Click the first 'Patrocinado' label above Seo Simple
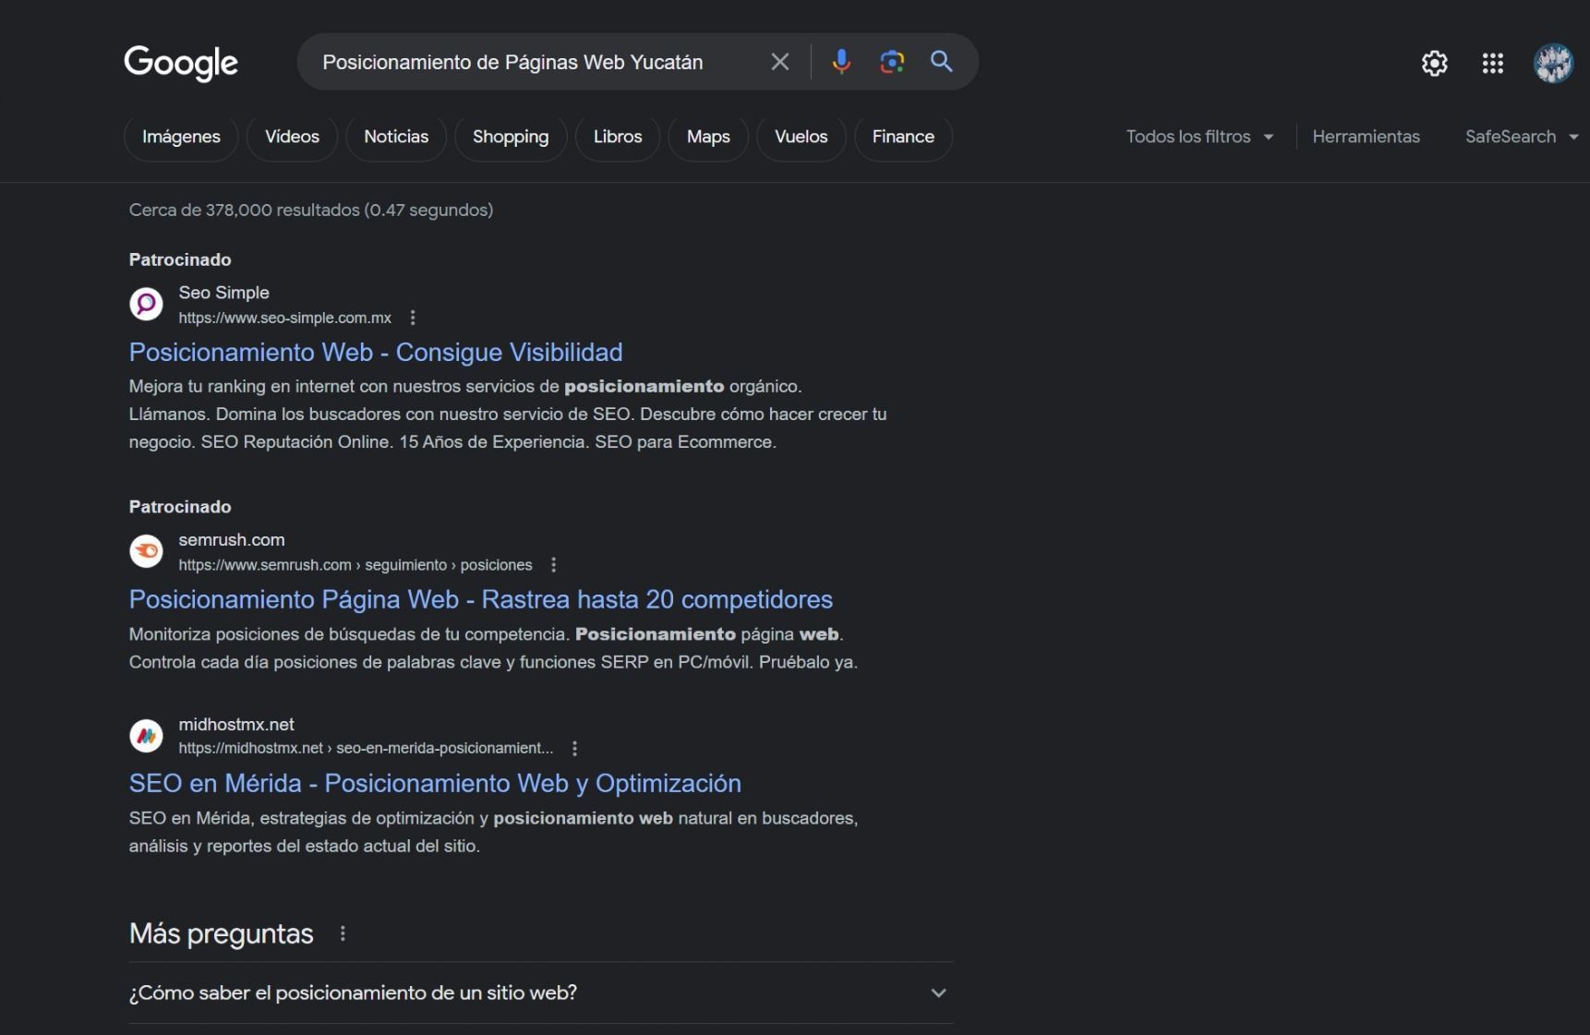The width and height of the screenshot is (1590, 1035). coord(180,259)
